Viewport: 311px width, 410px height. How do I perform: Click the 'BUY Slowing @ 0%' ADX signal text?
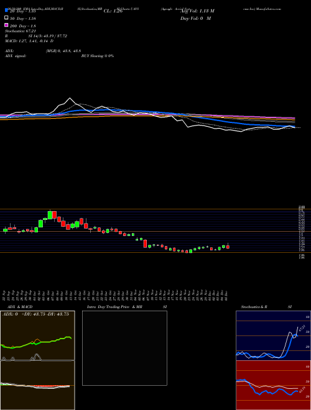pos(98,56)
